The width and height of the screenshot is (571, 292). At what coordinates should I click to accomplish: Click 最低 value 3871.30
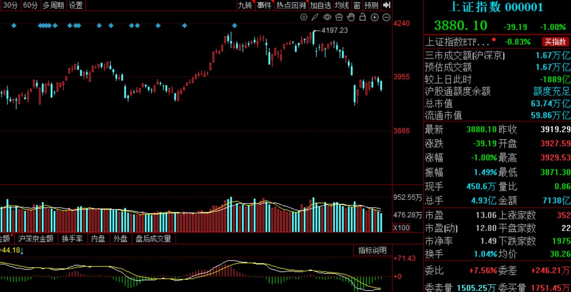pos(555,172)
